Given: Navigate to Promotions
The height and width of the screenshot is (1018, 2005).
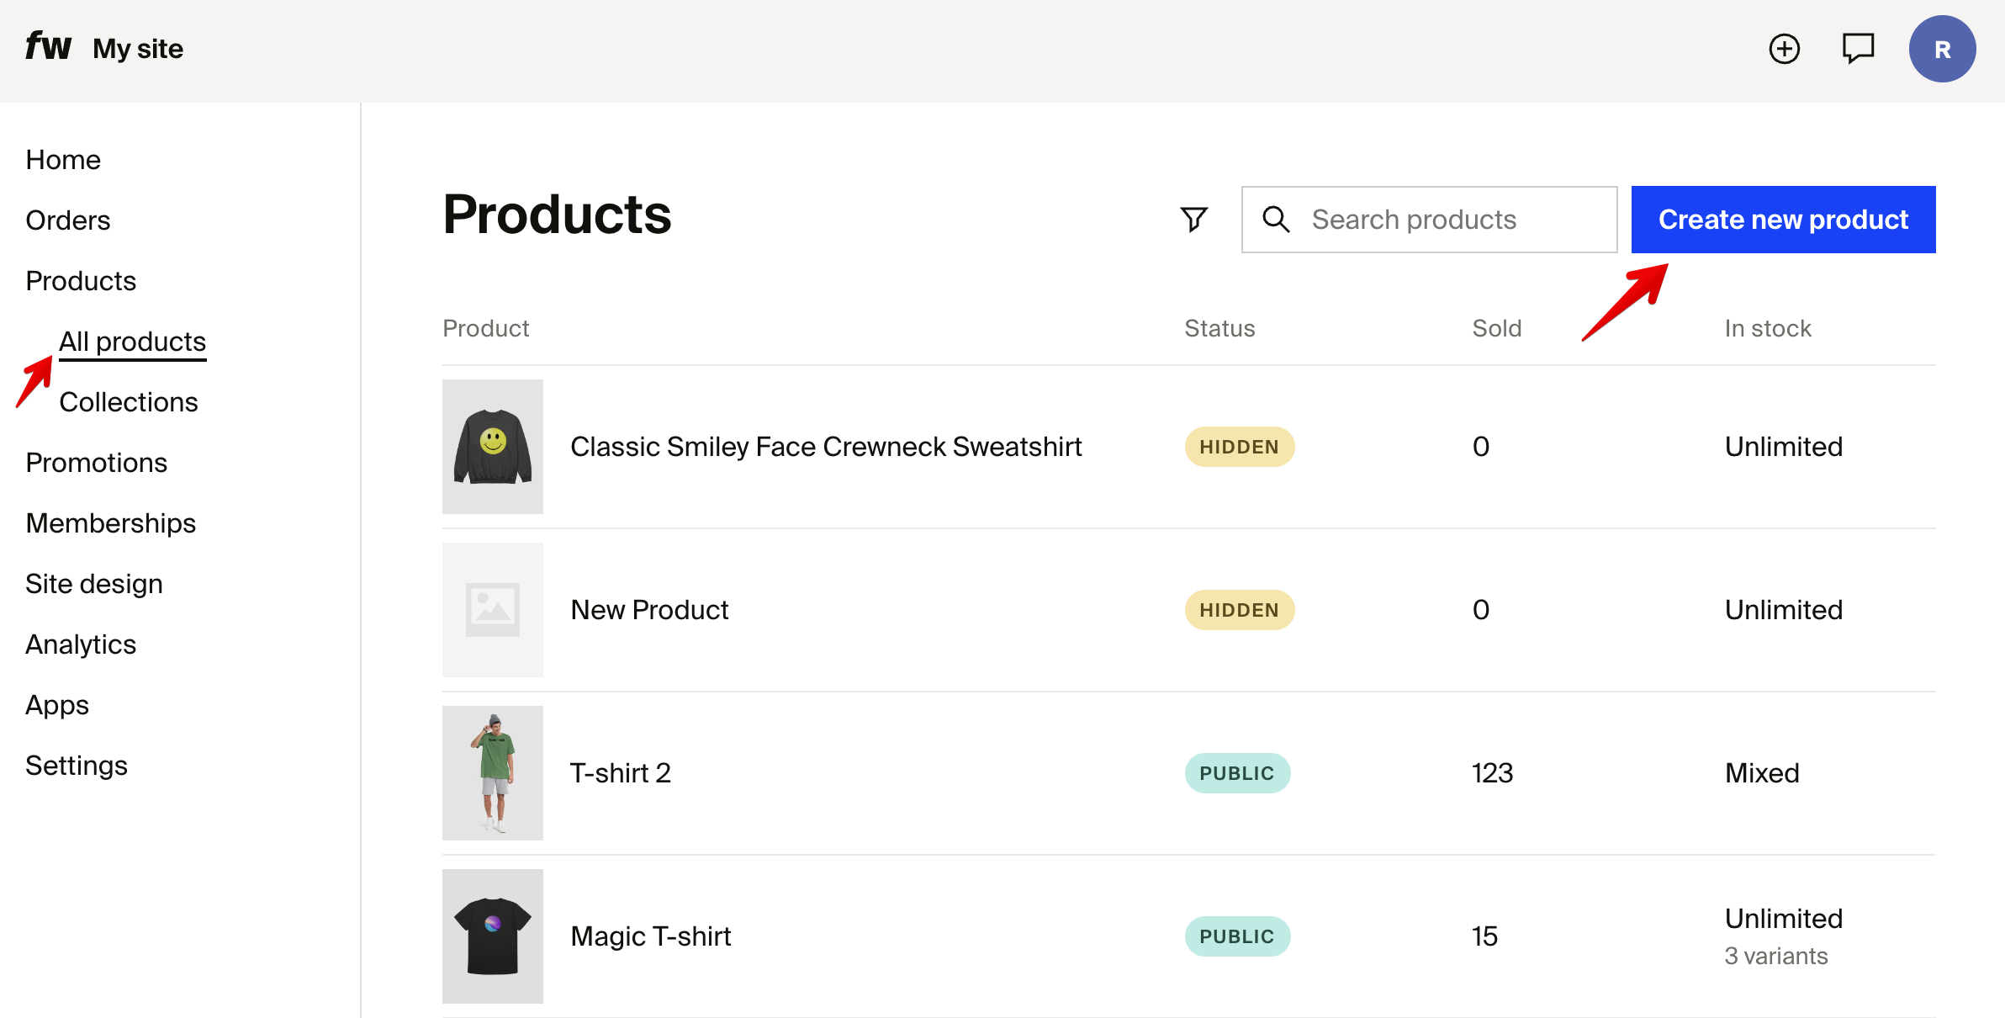Looking at the screenshot, I should [97, 462].
